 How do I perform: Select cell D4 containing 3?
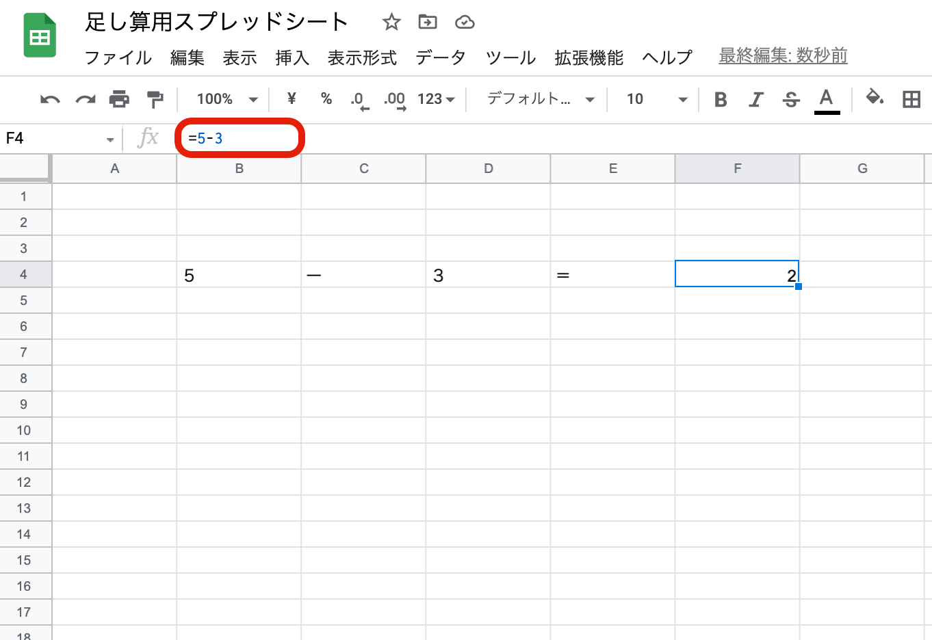(x=488, y=274)
